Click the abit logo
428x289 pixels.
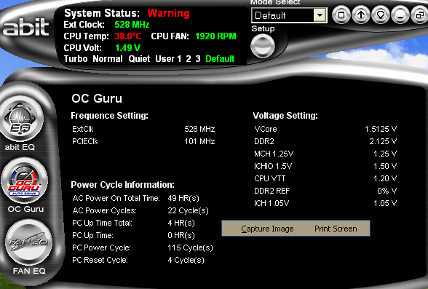tap(26, 27)
